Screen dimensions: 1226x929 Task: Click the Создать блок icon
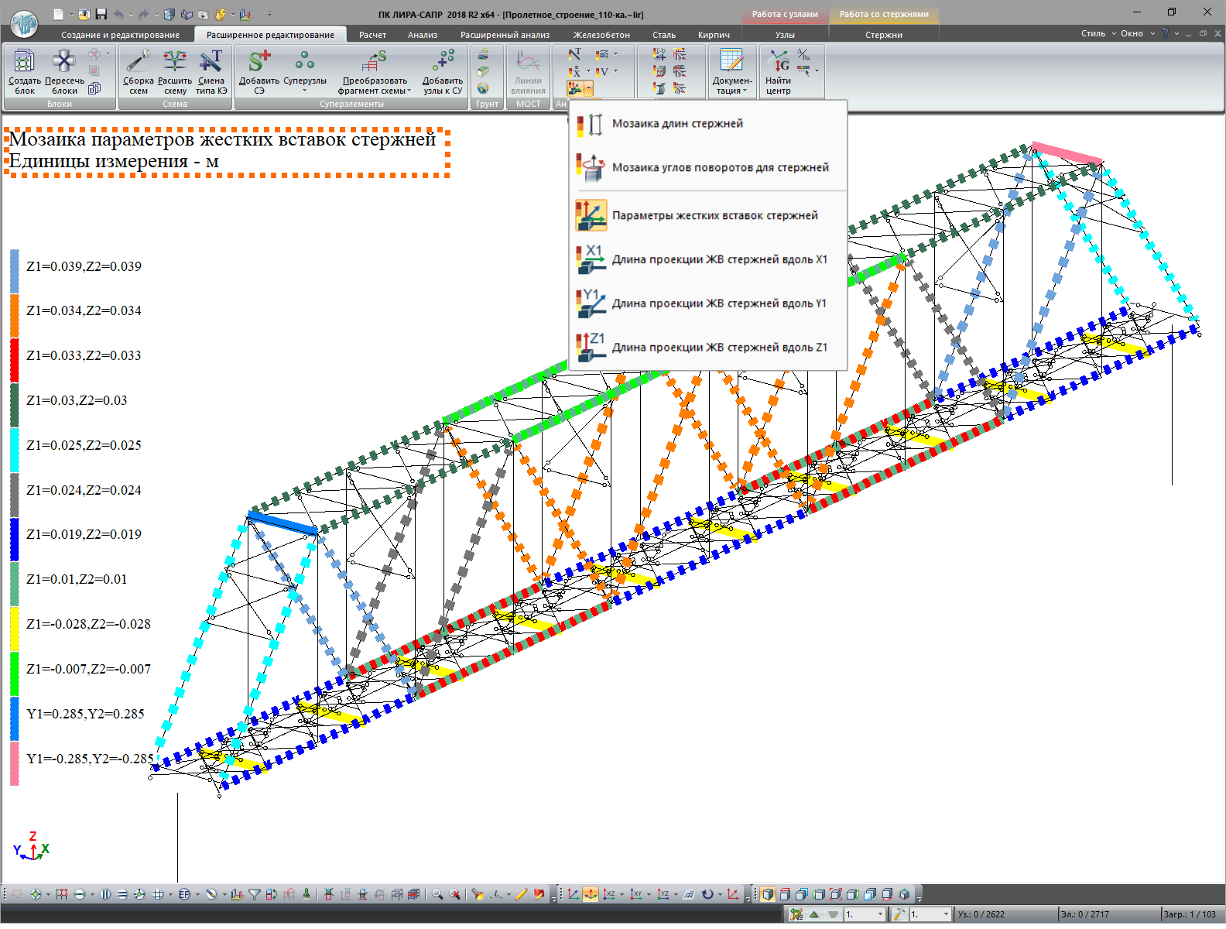[x=24, y=62]
